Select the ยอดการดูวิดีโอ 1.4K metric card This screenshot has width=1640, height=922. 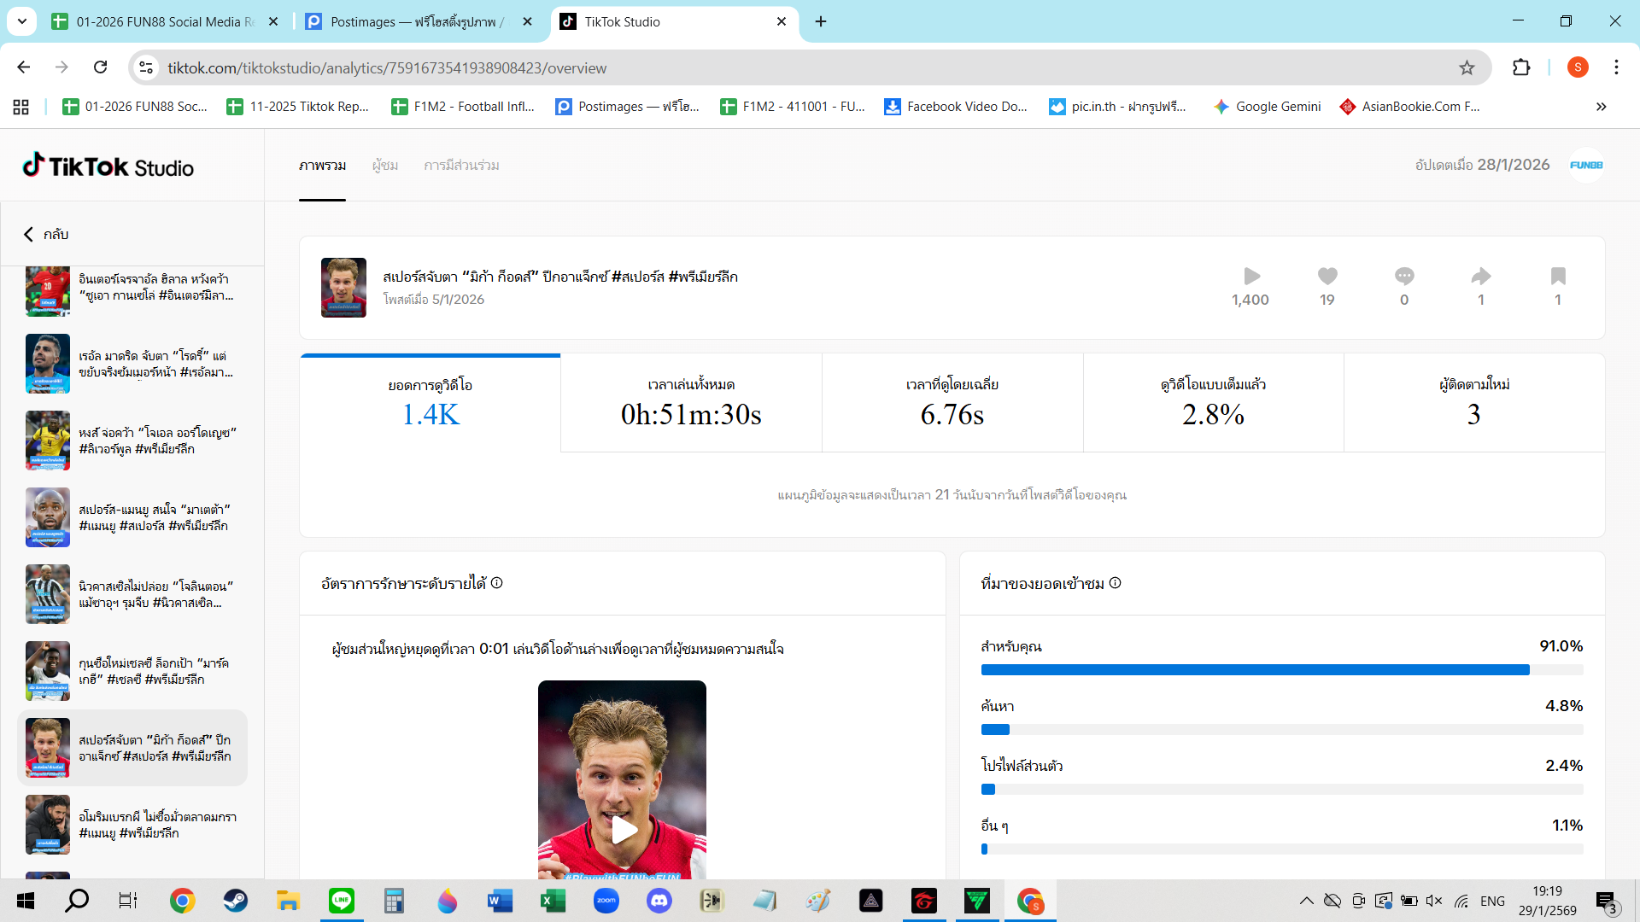(x=430, y=403)
